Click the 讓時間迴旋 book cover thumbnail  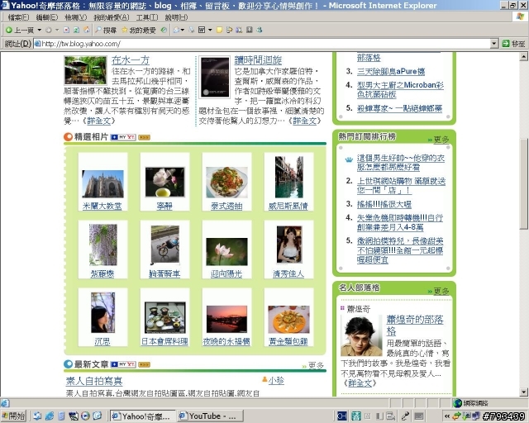click(x=215, y=77)
